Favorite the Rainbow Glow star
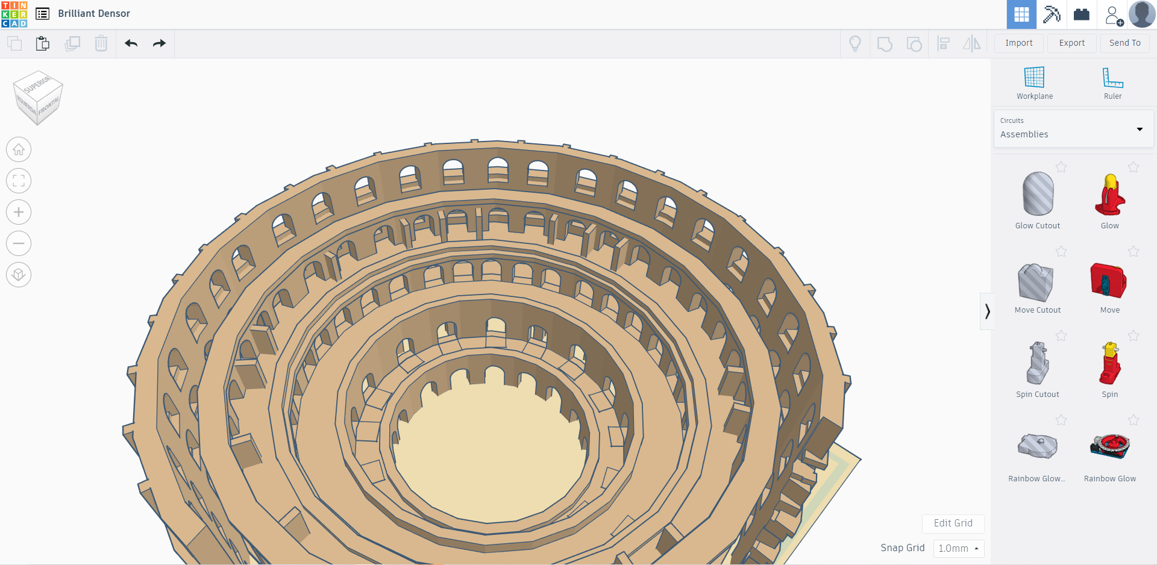This screenshot has width=1157, height=565. tap(1133, 420)
